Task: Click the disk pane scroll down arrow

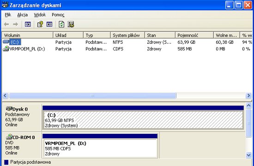Action: point(248,155)
